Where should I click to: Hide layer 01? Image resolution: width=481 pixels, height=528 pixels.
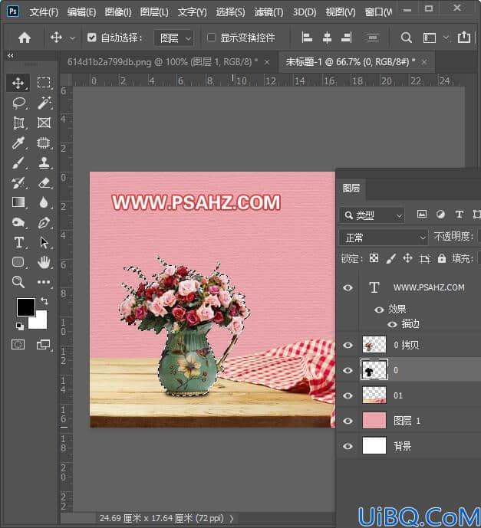click(x=348, y=395)
